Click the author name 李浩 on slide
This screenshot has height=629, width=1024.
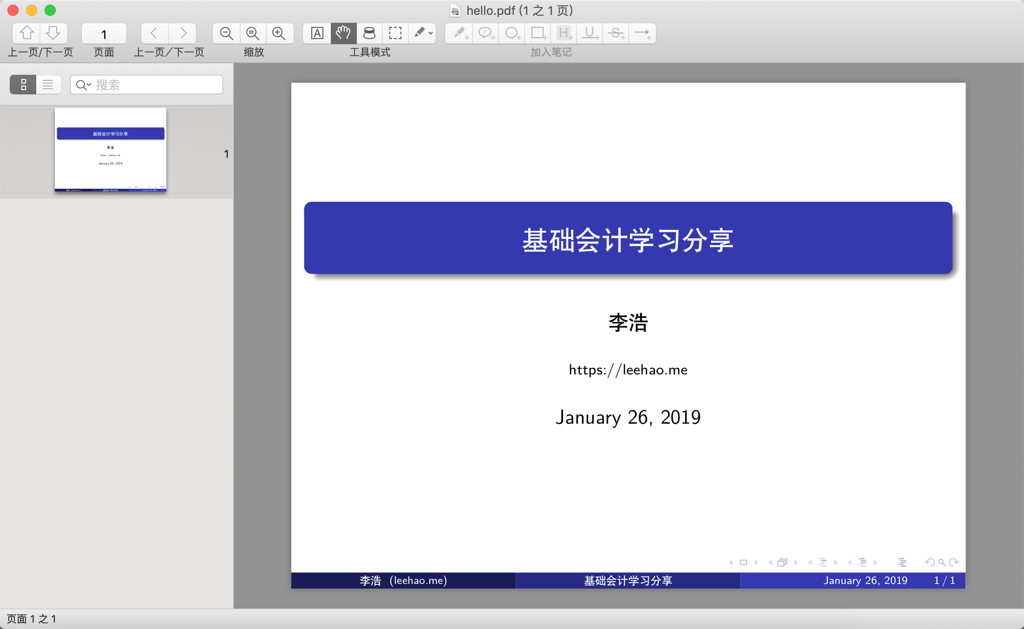pos(628,322)
